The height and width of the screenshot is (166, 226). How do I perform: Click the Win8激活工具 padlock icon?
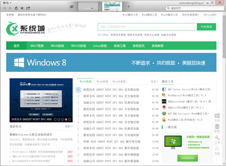coord(164,119)
